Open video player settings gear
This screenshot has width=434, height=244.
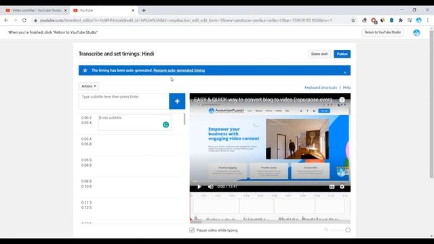[x=342, y=187]
